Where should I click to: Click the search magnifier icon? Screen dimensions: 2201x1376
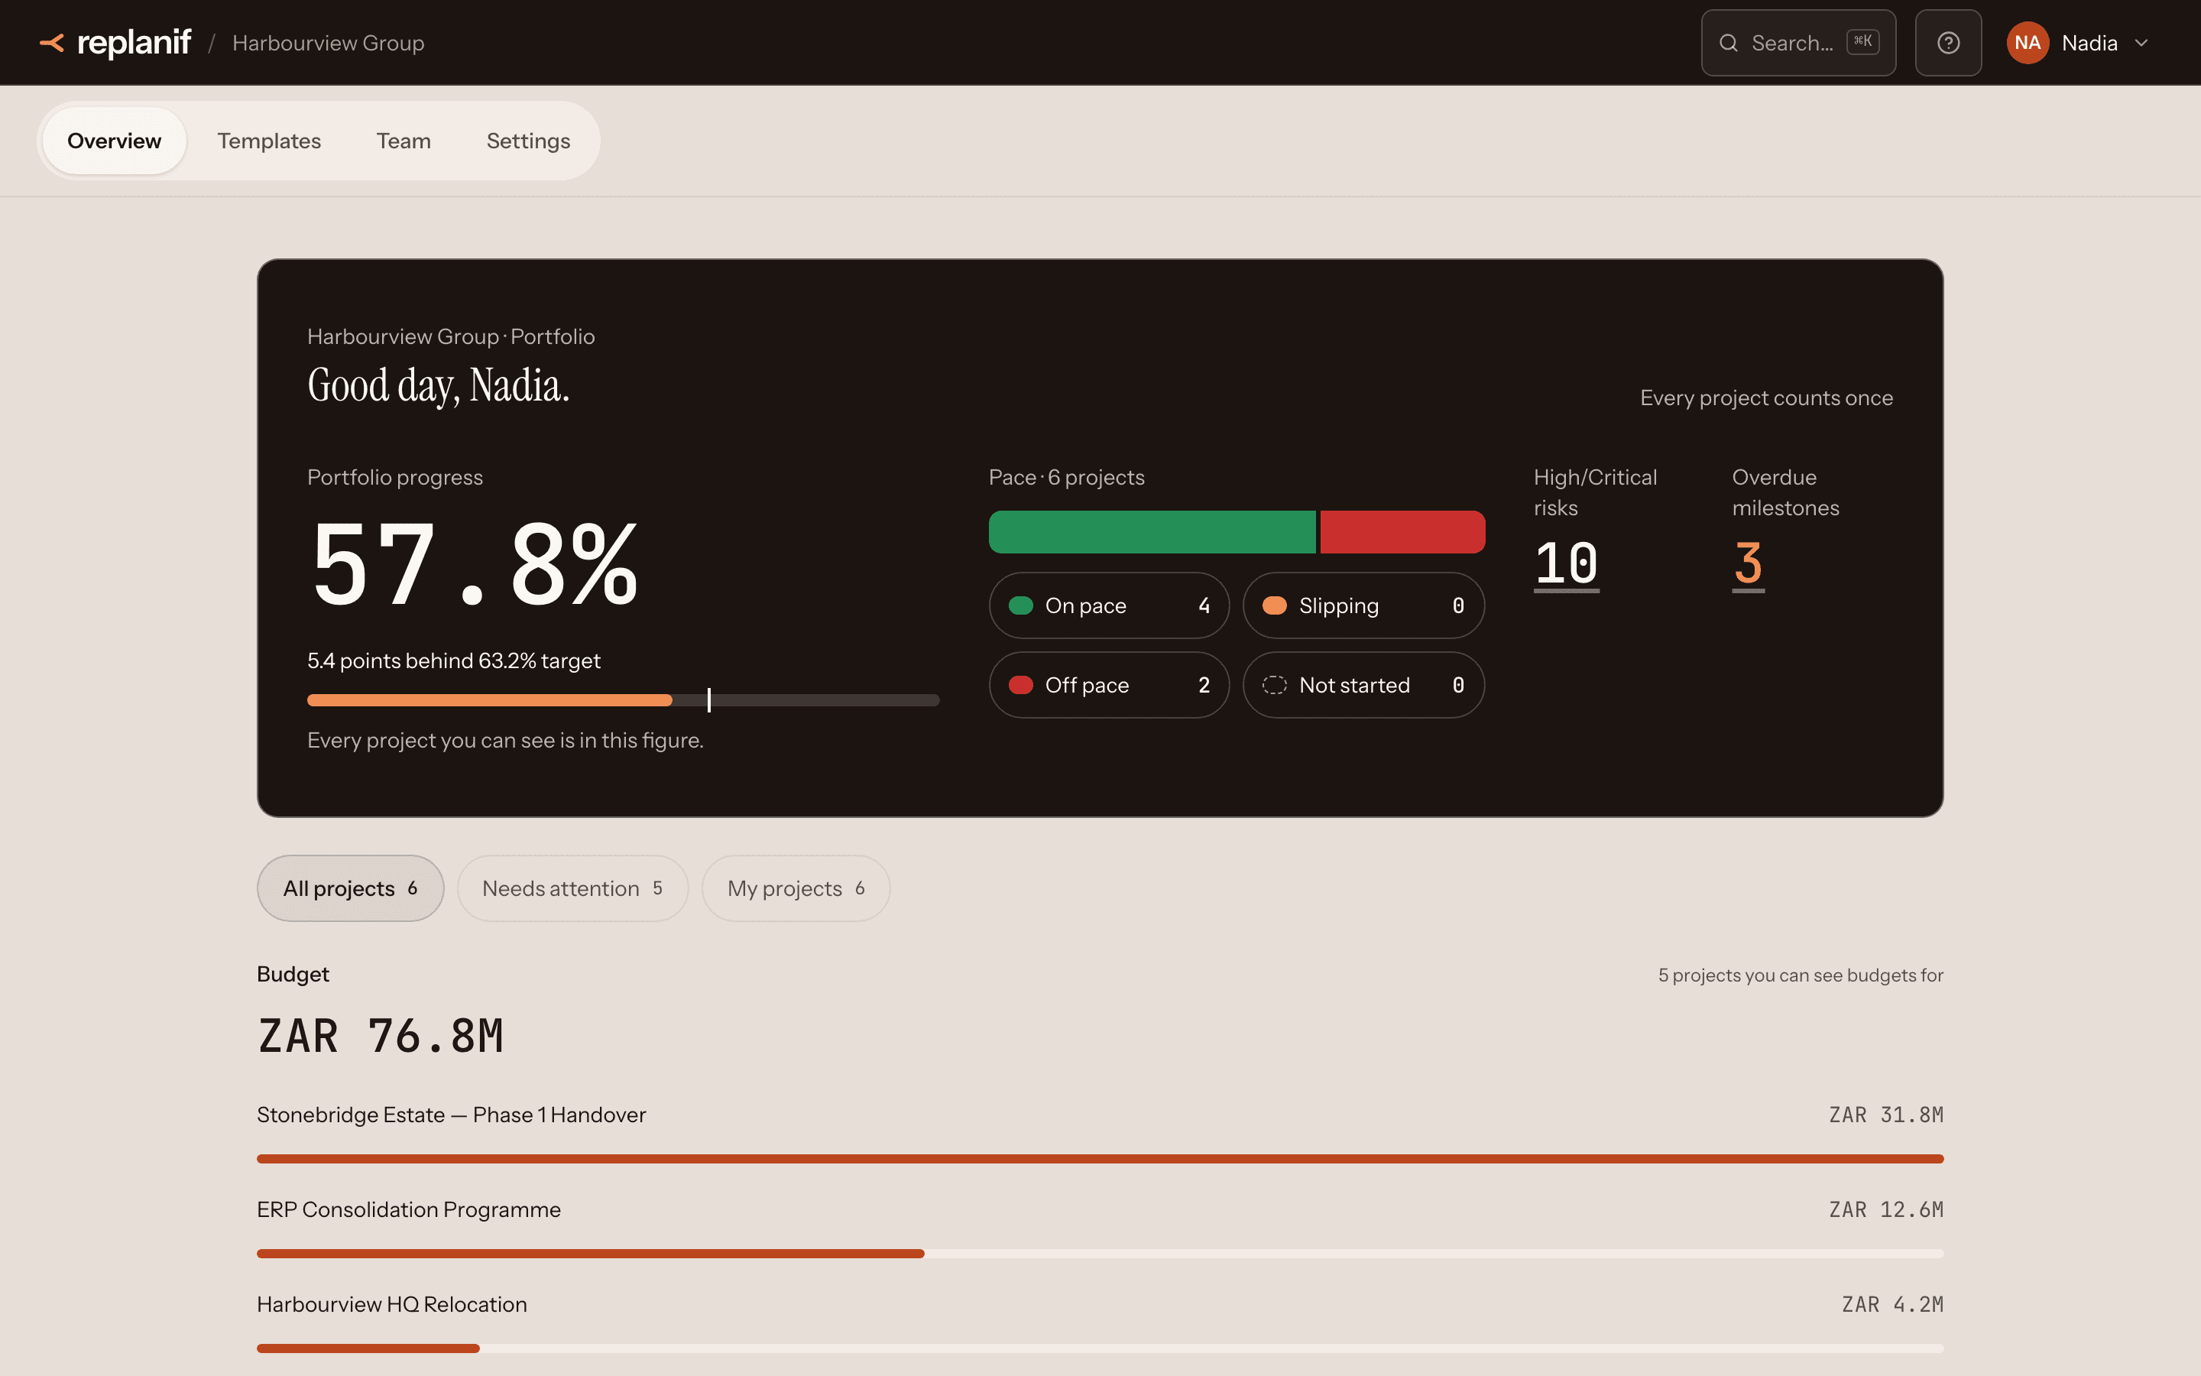click(1728, 43)
